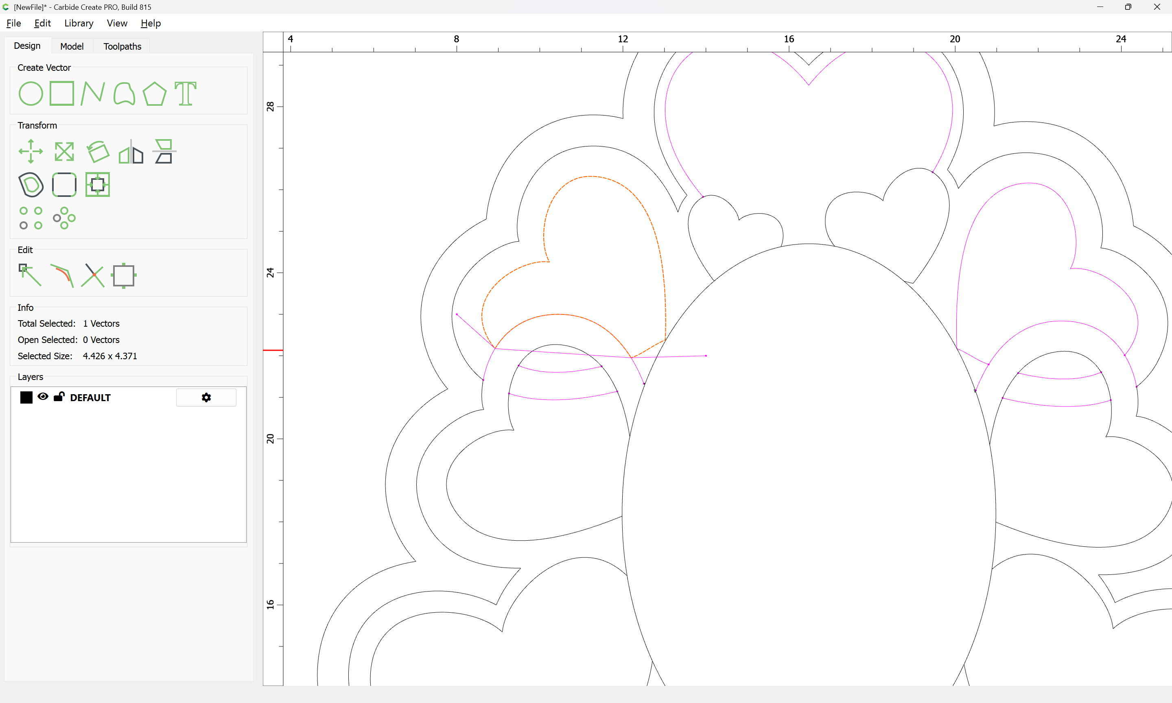1172x703 pixels.
Task: Toggle DEFAULT layer visibility eye
Action: pos(43,397)
